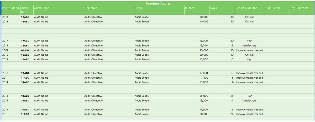Select the 17,500 budget cell
The image size is (315, 122).
tap(204, 110)
